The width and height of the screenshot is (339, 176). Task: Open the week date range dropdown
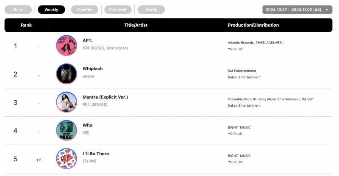(297, 10)
